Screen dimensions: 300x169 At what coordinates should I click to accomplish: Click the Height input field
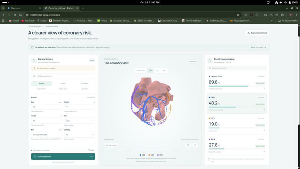(47, 121)
